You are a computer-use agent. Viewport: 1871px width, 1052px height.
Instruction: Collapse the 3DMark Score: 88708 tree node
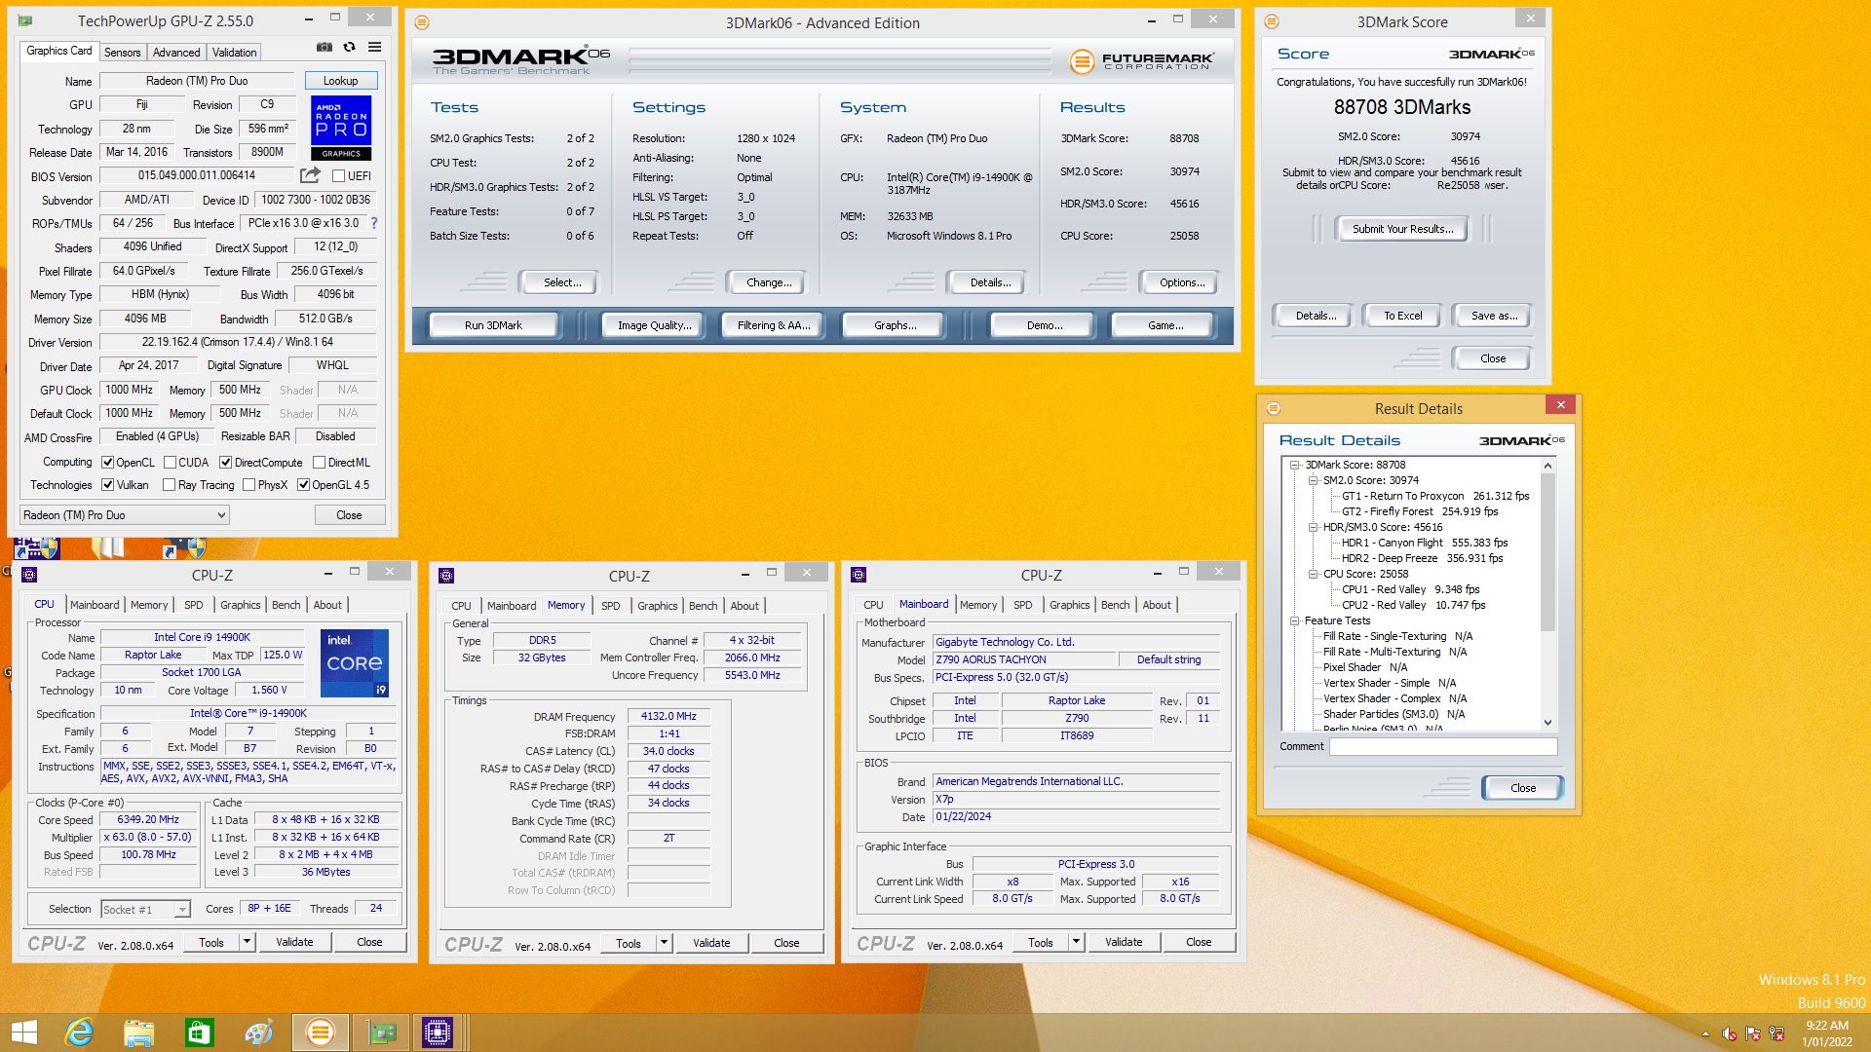[x=1295, y=465]
